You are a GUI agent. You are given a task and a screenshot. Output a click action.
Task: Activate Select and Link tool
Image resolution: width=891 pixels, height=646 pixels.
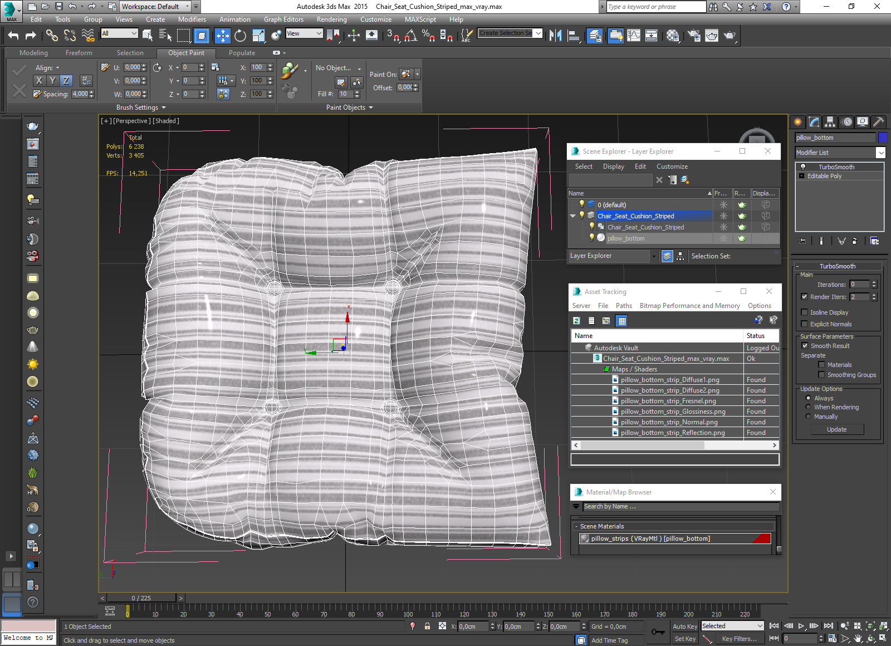point(52,36)
